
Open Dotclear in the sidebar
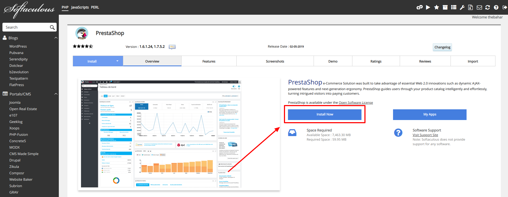16,65
